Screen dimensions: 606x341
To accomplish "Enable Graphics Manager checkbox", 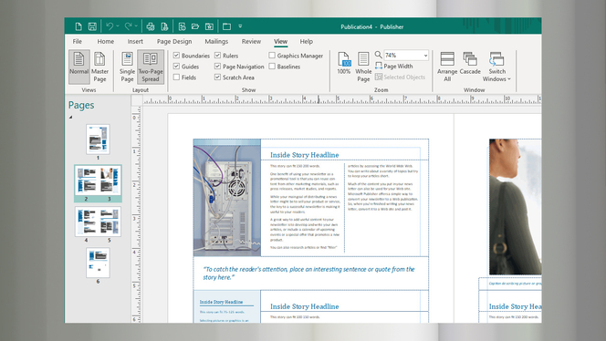I will (272, 56).
